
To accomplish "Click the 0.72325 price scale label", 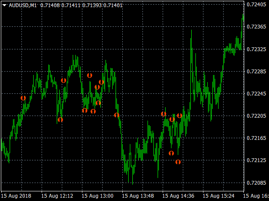I will [x=256, y=49].
